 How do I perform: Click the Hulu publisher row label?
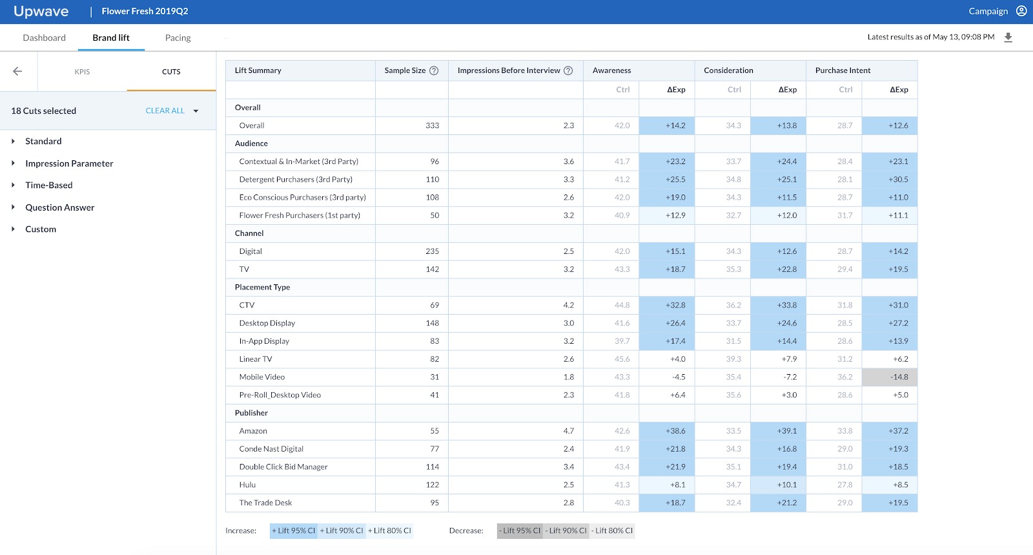click(247, 485)
